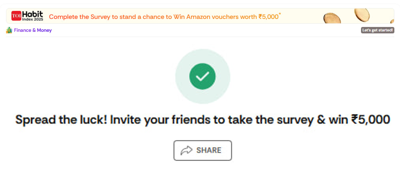
Task: Click the money bag icon
Action: [9, 30]
